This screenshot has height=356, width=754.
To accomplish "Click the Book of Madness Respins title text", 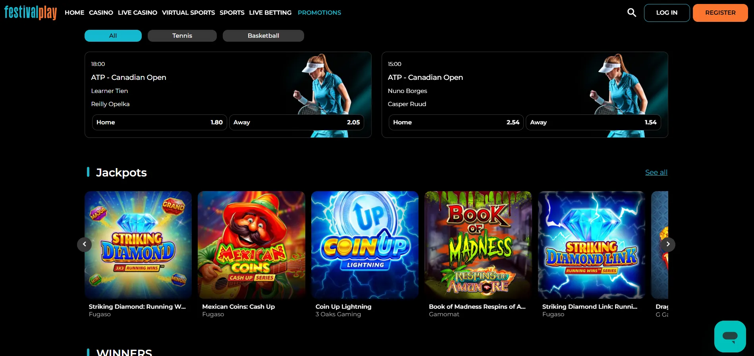I will coord(477,307).
